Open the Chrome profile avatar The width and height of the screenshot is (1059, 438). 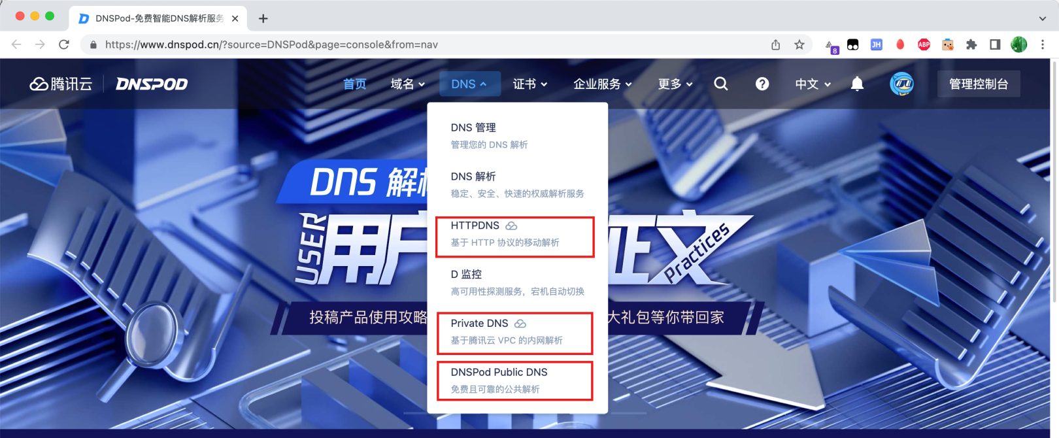(x=1018, y=44)
